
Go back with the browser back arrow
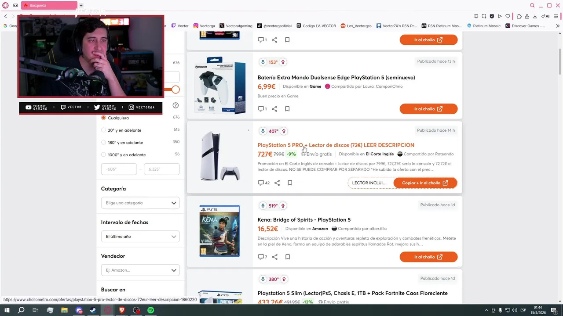click(5, 16)
